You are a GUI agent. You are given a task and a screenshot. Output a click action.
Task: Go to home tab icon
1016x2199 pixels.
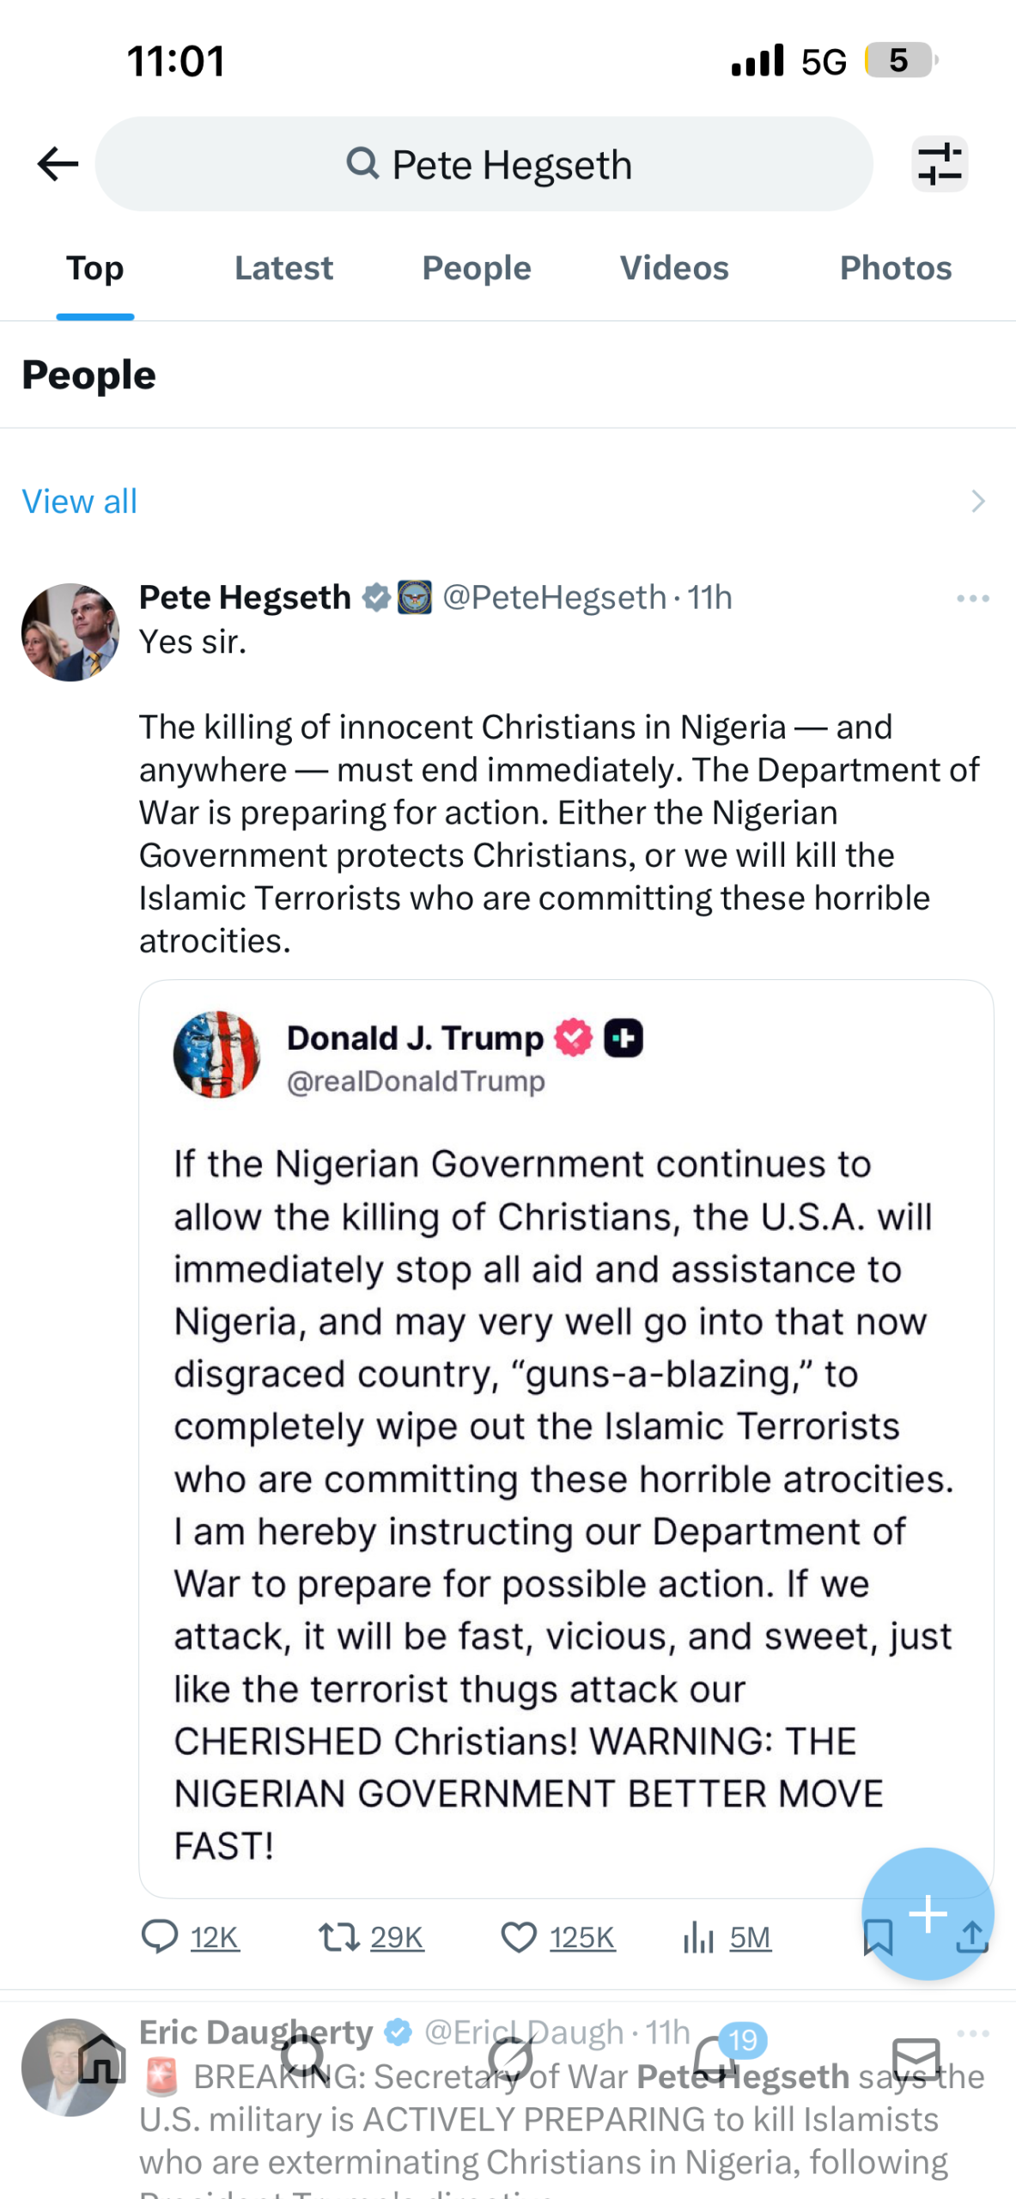tap(102, 2059)
